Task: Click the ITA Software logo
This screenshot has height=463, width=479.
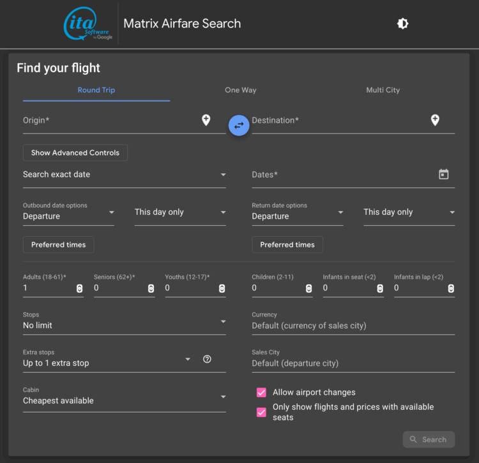Action: 89,24
